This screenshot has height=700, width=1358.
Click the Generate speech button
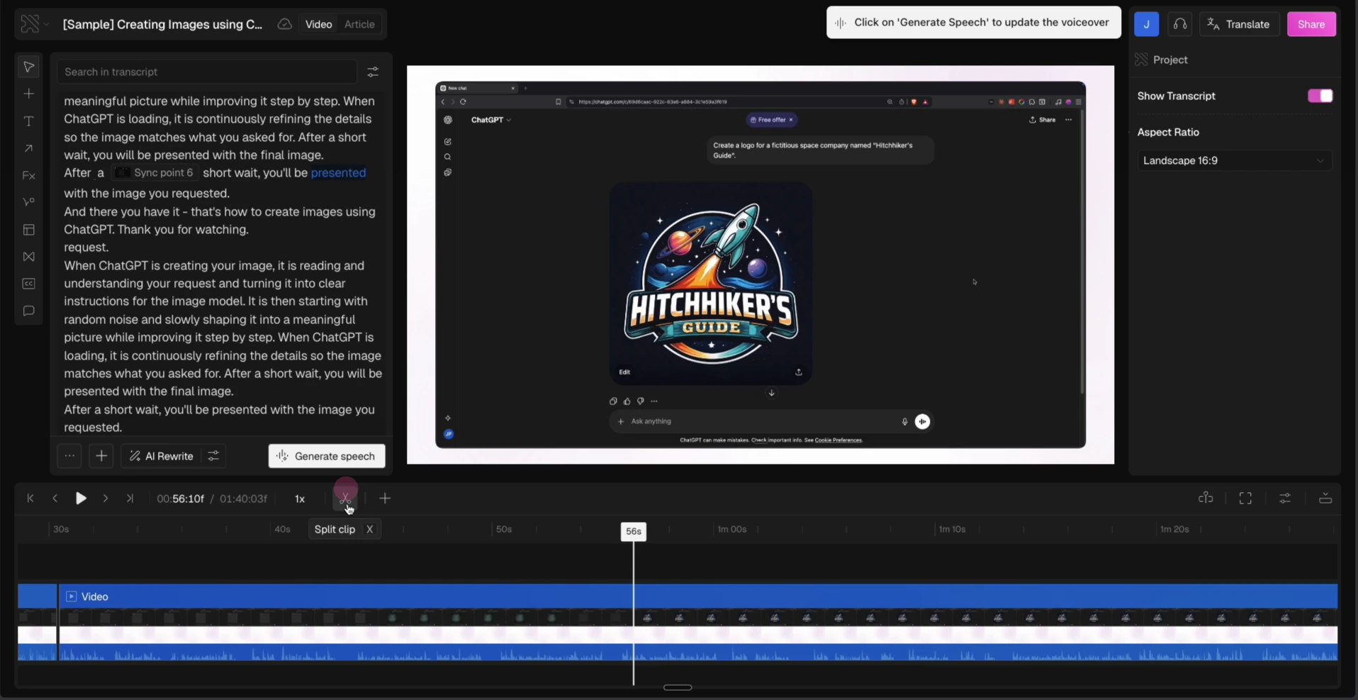(327, 456)
